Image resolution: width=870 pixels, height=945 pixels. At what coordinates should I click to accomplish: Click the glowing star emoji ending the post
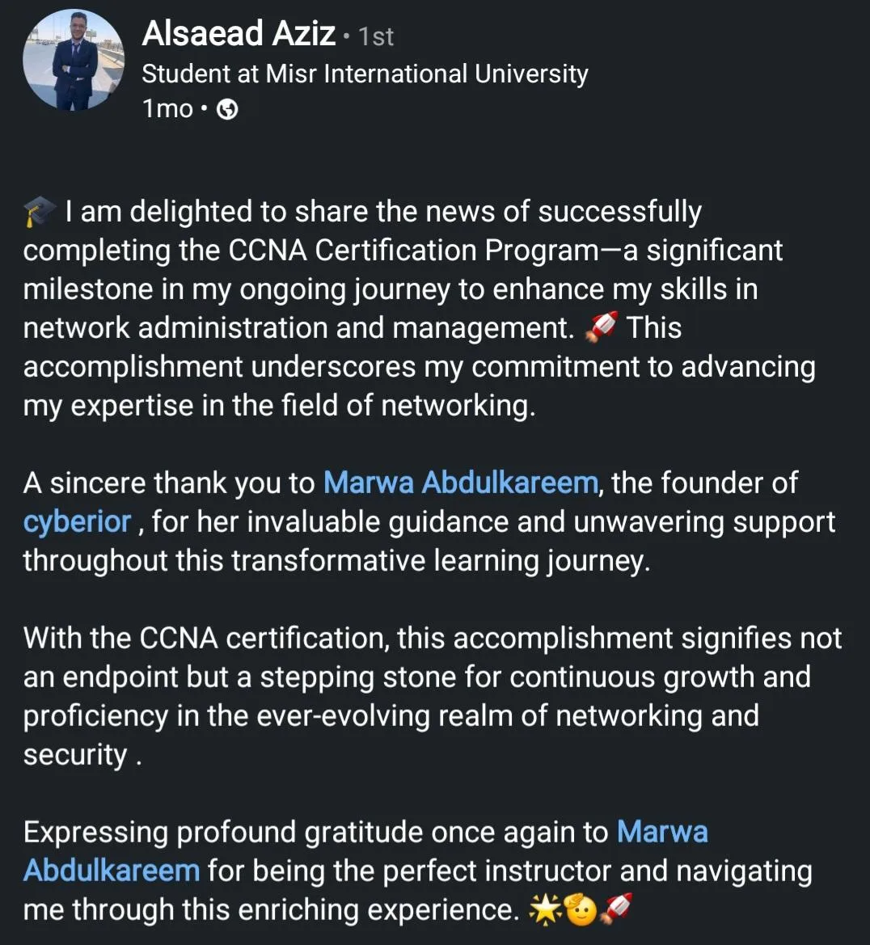[x=543, y=911]
